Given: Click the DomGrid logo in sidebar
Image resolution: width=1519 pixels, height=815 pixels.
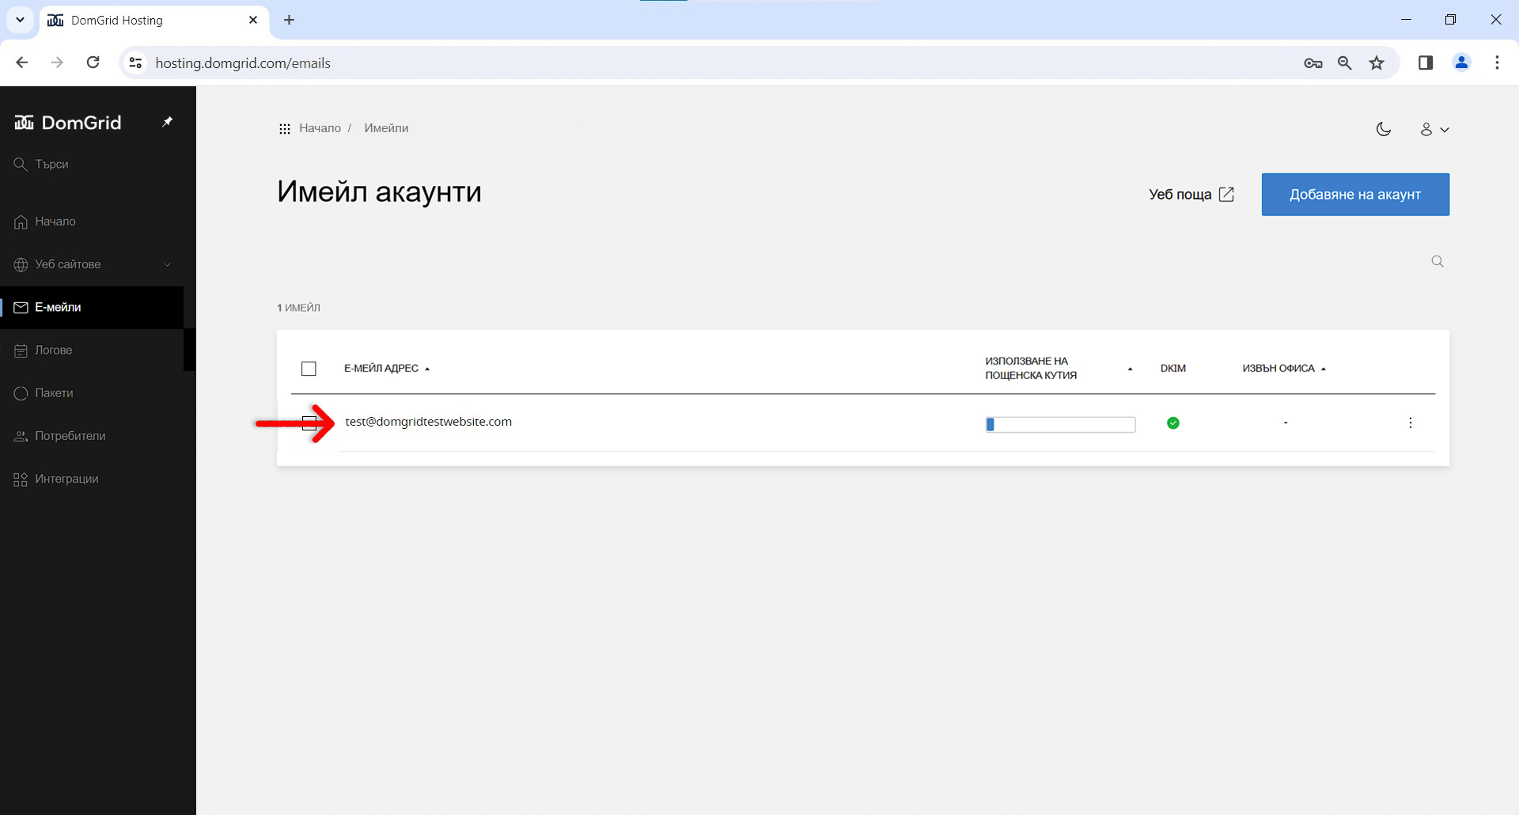Looking at the screenshot, I should click(x=68, y=123).
